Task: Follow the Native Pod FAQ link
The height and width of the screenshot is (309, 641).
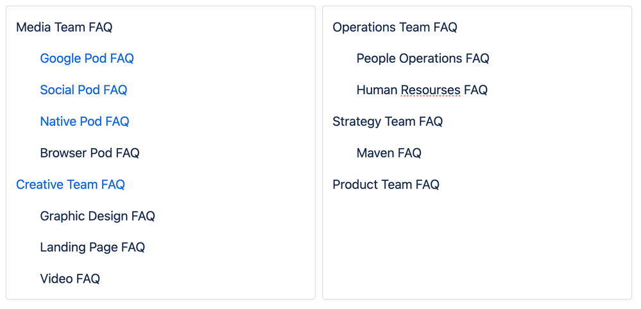Action: (x=85, y=122)
